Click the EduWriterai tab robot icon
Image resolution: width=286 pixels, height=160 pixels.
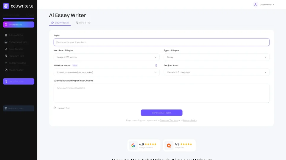pyautogui.click(x=52, y=23)
